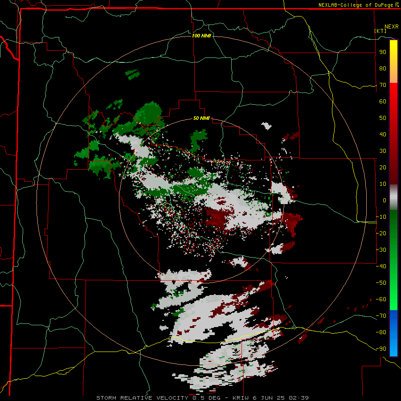Click the NEXR label above color scale

coord(392,27)
